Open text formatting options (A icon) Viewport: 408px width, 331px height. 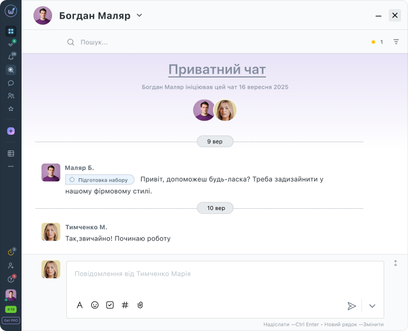coord(80,305)
